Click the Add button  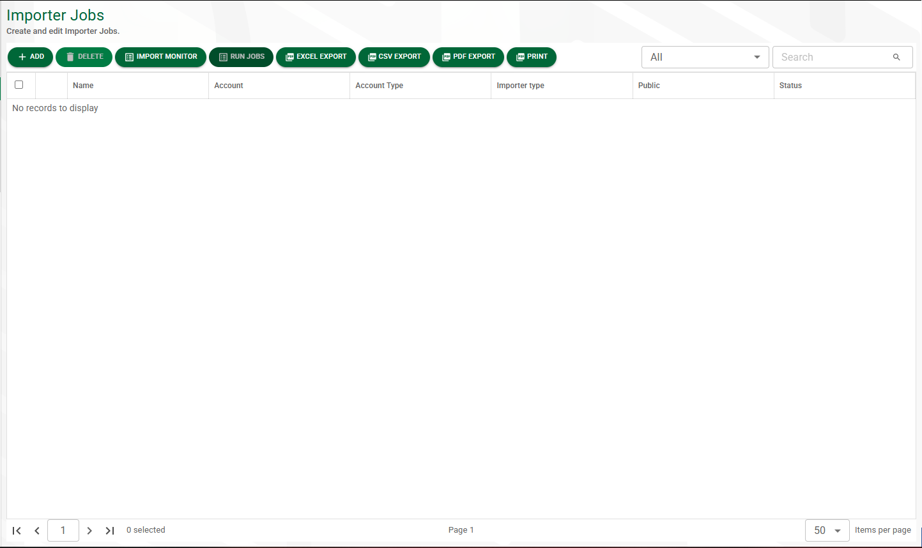tap(30, 57)
